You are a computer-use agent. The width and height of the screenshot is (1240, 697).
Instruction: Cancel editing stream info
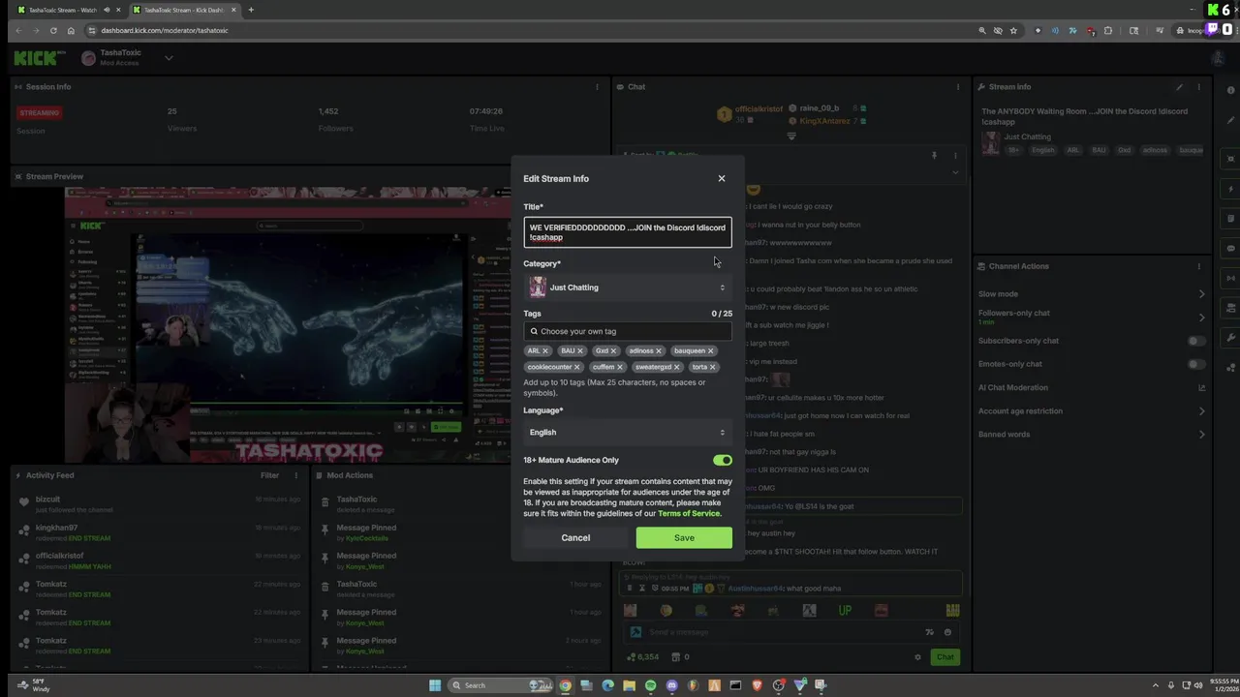pos(575,537)
